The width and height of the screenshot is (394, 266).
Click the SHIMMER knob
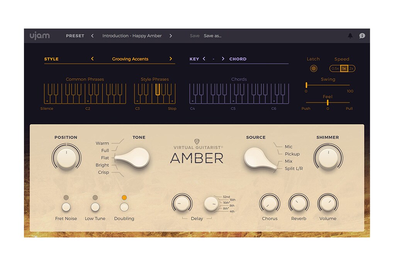pyautogui.click(x=328, y=158)
